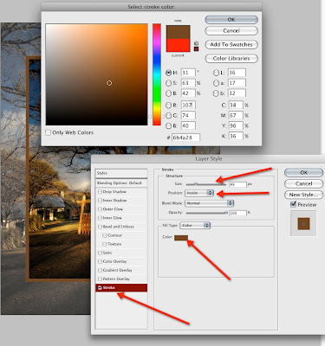This screenshot has height=346, width=325.
Task: Click the circular color picker marker
Action: click(x=109, y=83)
